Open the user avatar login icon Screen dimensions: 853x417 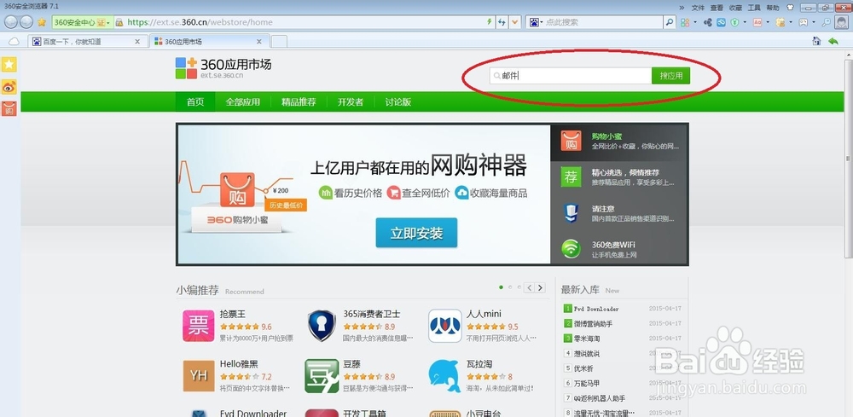click(x=842, y=22)
